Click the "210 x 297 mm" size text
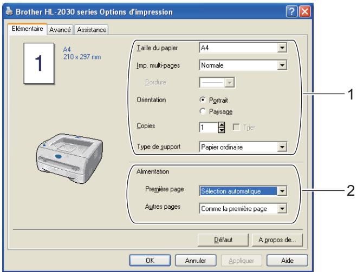357x272 pixels. coord(82,57)
